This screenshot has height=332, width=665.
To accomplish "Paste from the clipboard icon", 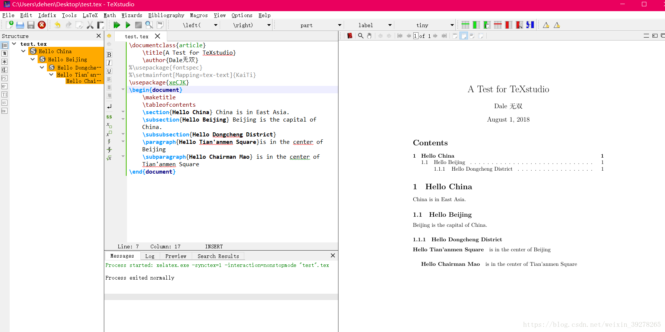I will tap(100, 25).
